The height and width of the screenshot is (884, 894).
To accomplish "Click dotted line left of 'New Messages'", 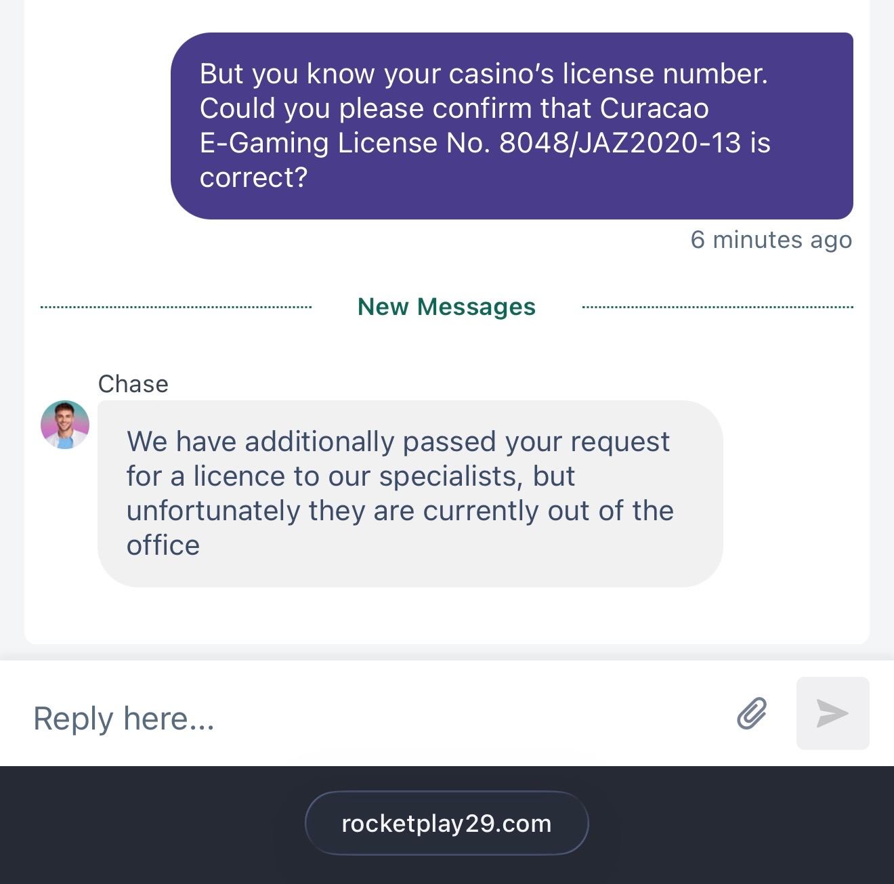I will pos(176,308).
